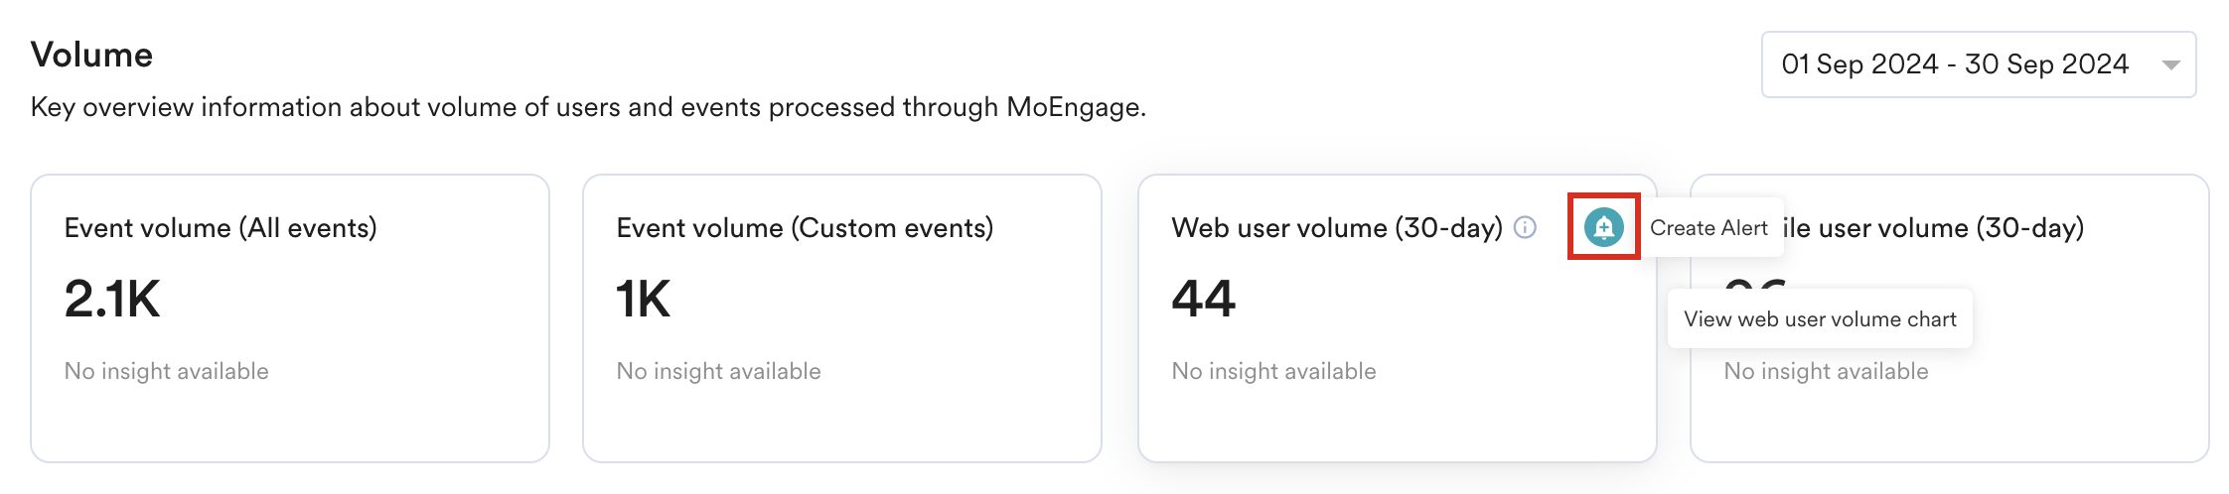This screenshot has height=494, width=2229.
Task: Click the 1K custom events value
Action: (x=644, y=299)
